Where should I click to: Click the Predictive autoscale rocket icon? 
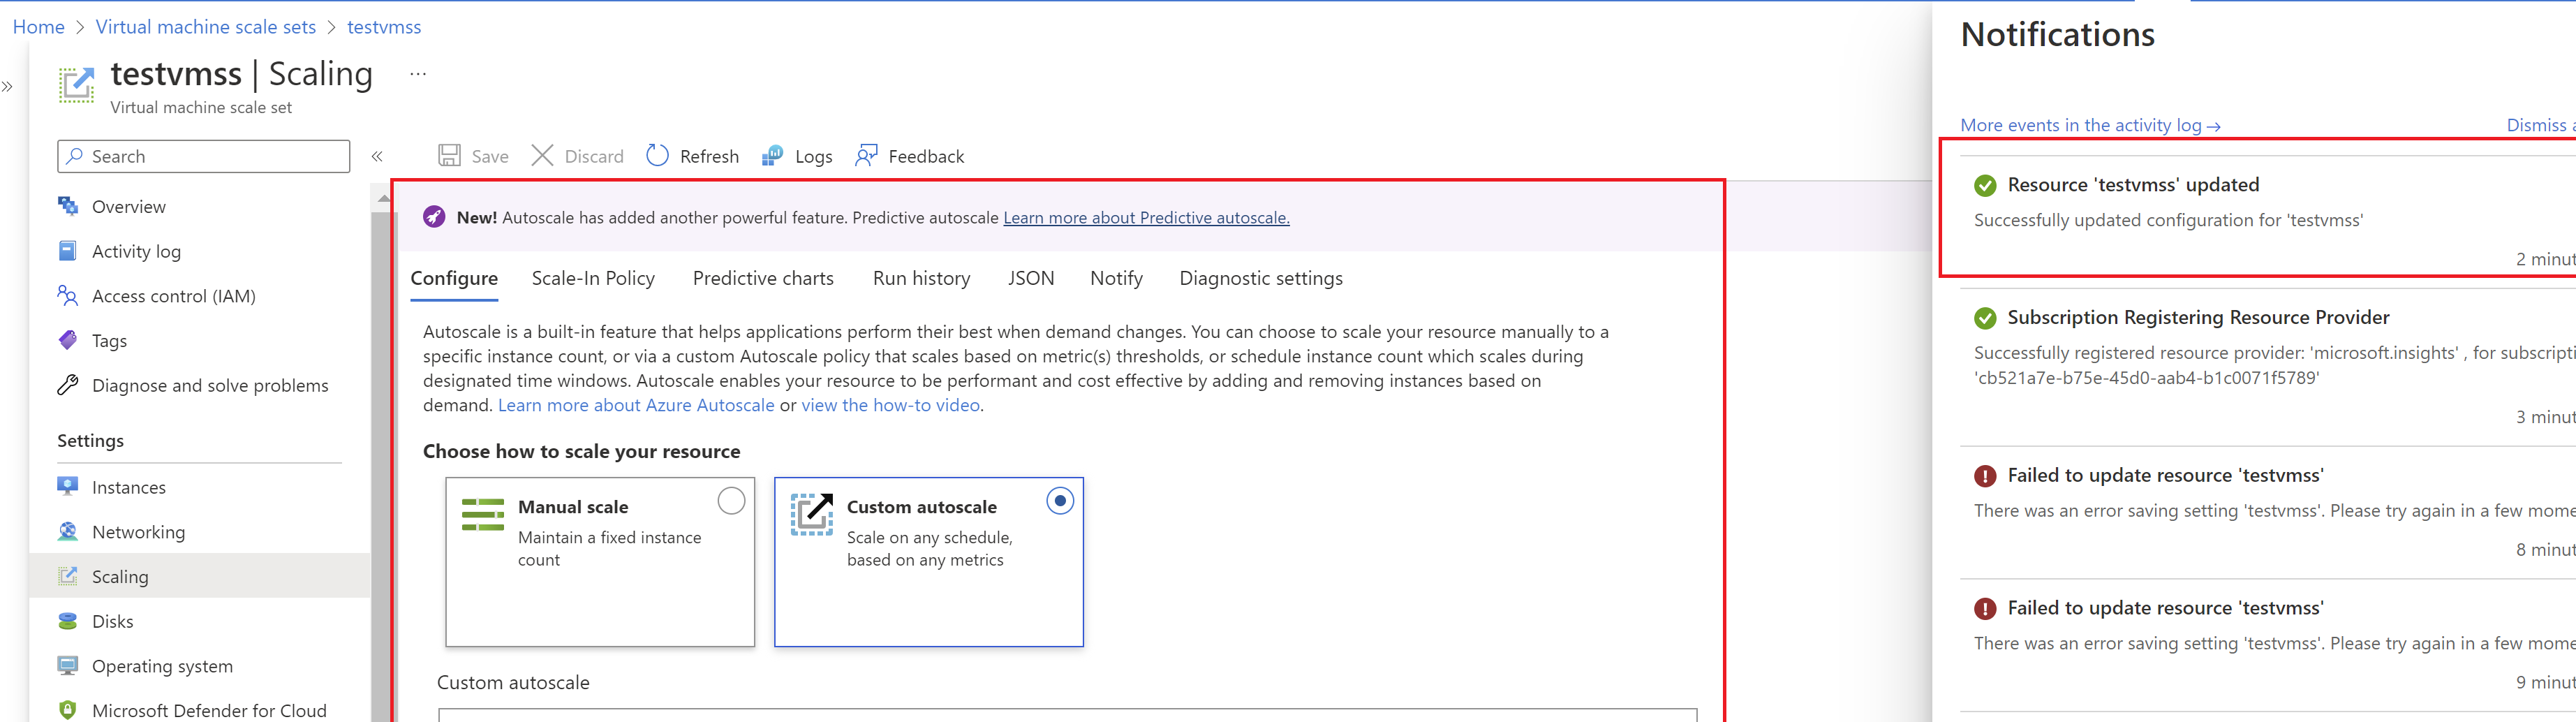click(x=434, y=217)
